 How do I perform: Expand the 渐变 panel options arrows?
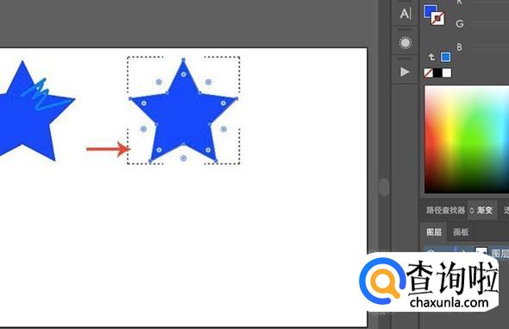tap(472, 211)
